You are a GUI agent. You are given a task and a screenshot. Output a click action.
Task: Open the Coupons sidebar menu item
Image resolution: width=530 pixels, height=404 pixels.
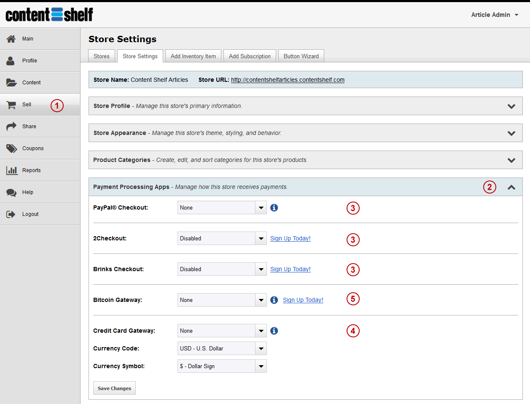coord(40,148)
